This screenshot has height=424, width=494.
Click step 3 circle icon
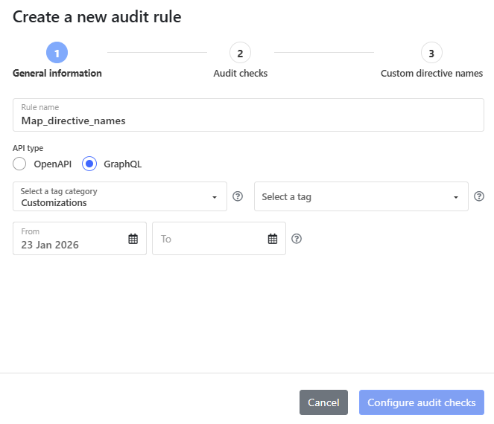(x=431, y=53)
